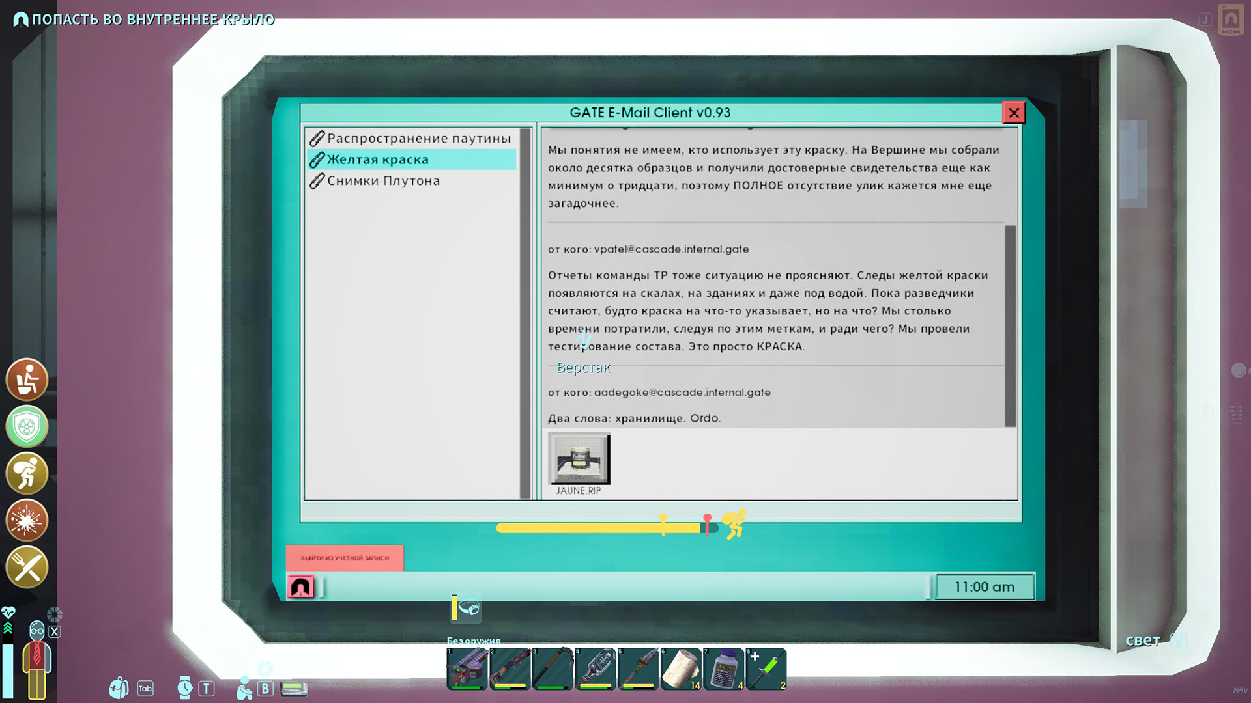Click the heartbeat health icon
The width and height of the screenshot is (1251, 703).
tap(8, 613)
